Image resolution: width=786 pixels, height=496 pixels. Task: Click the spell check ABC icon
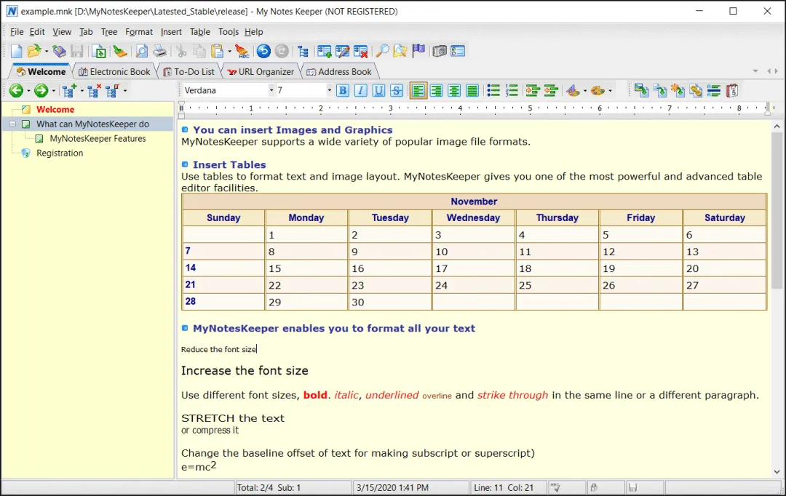[242, 51]
